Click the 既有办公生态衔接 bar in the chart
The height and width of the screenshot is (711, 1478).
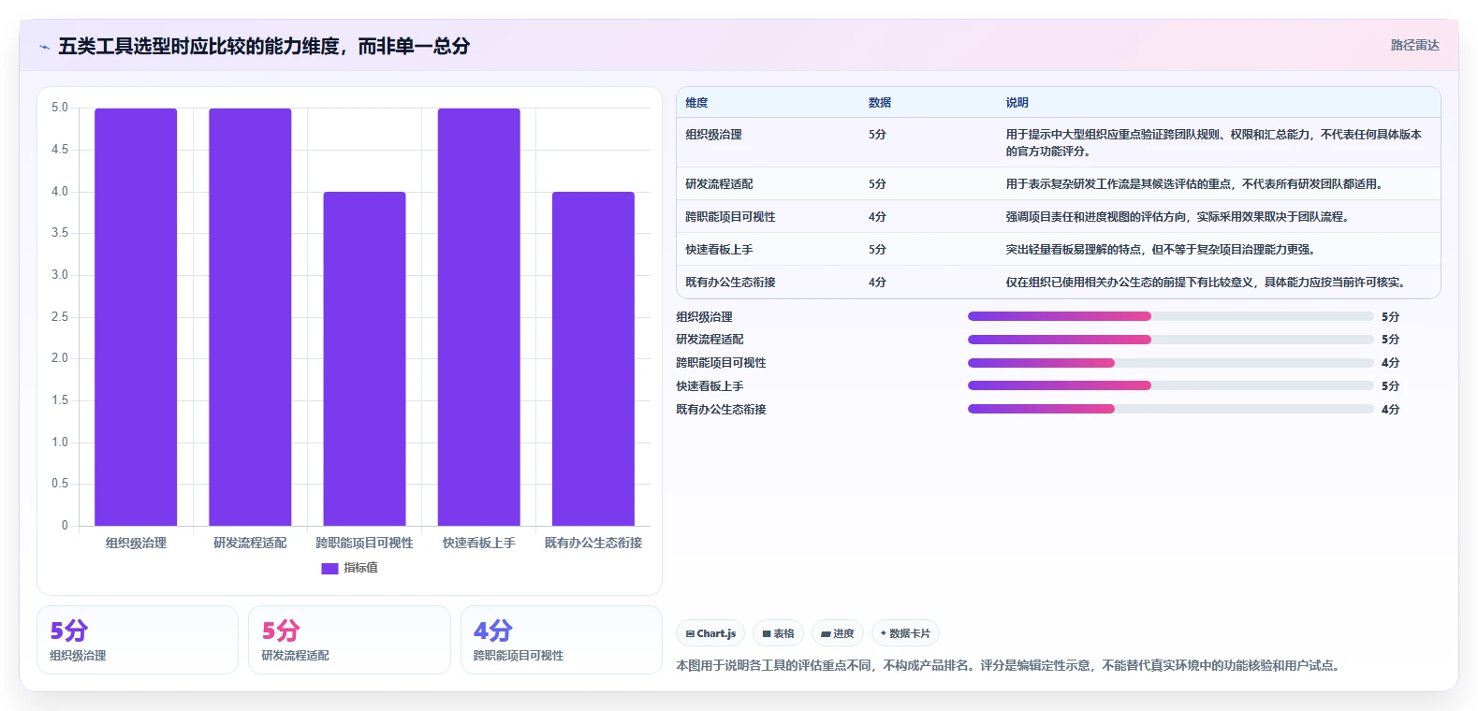[x=593, y=358]
